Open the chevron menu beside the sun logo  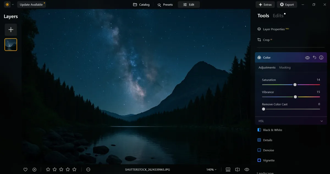[13, 4]
